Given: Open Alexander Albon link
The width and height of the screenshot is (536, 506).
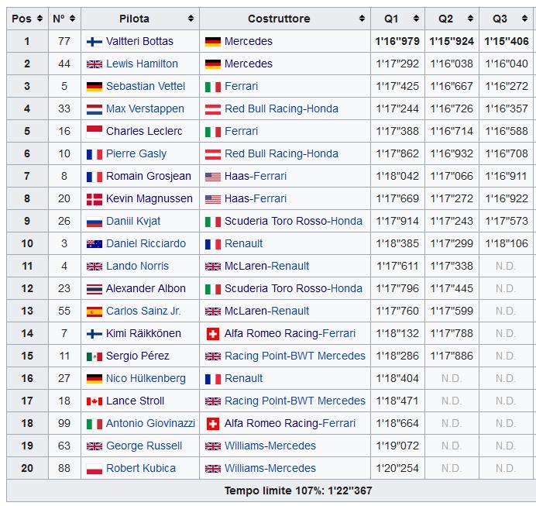Looking at the screenshot, I should coord(146,288).
